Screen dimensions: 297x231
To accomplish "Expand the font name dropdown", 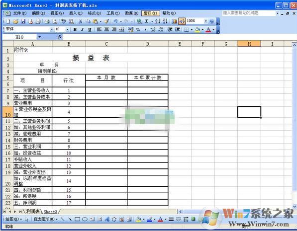I will 52,29.
